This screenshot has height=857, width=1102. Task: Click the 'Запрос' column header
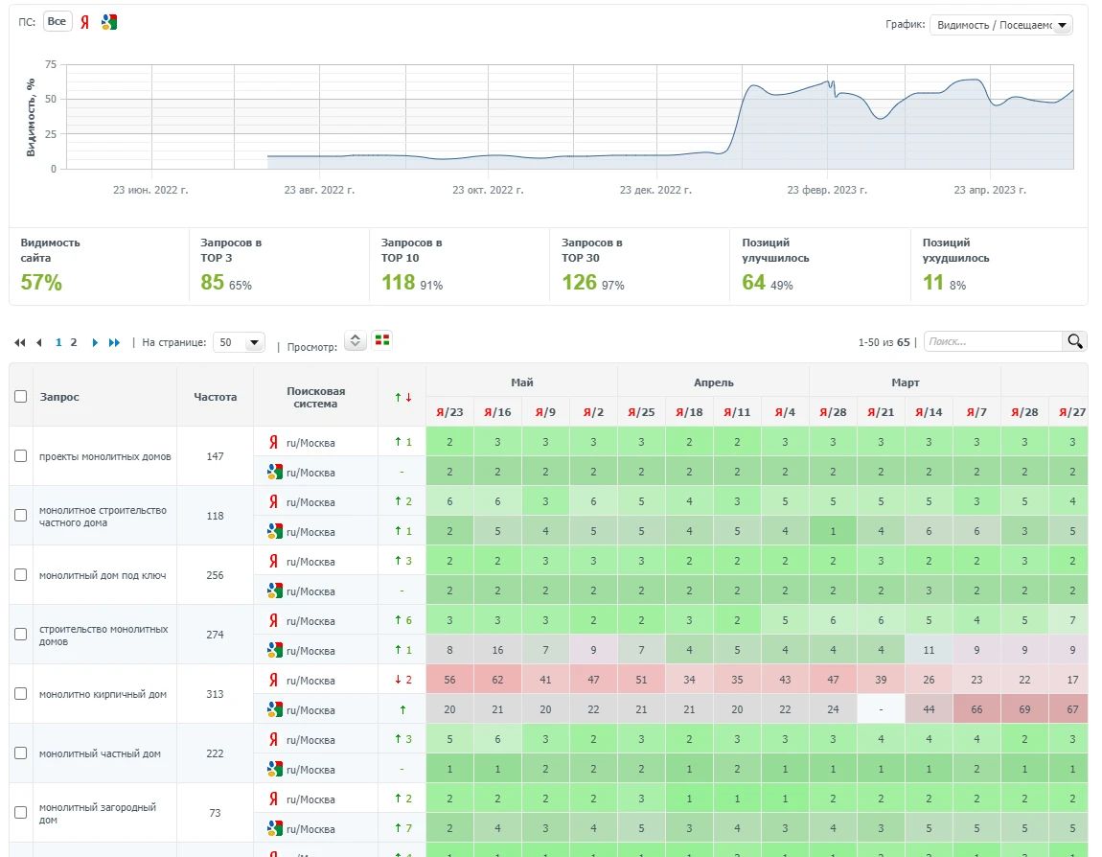[59, 397]
